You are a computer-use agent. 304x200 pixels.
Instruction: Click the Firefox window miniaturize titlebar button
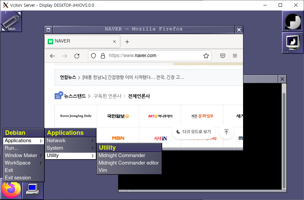point(48,30)
